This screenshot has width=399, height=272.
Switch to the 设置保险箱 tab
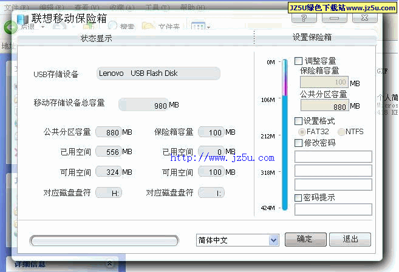coord(312,38)
